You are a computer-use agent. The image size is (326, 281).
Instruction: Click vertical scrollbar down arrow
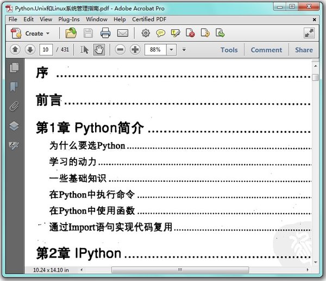pyautogui.click(x=316, y=263)
